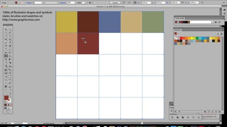
Task: Open stroke weight dropdown
Action: click(x=43, y=3)
